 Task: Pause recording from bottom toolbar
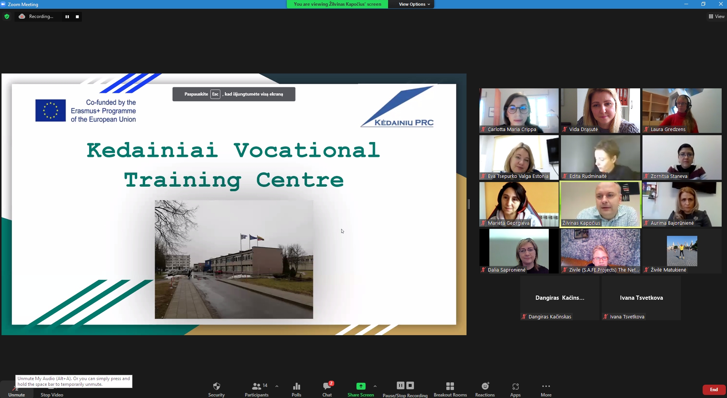click(x=400, y=385)
